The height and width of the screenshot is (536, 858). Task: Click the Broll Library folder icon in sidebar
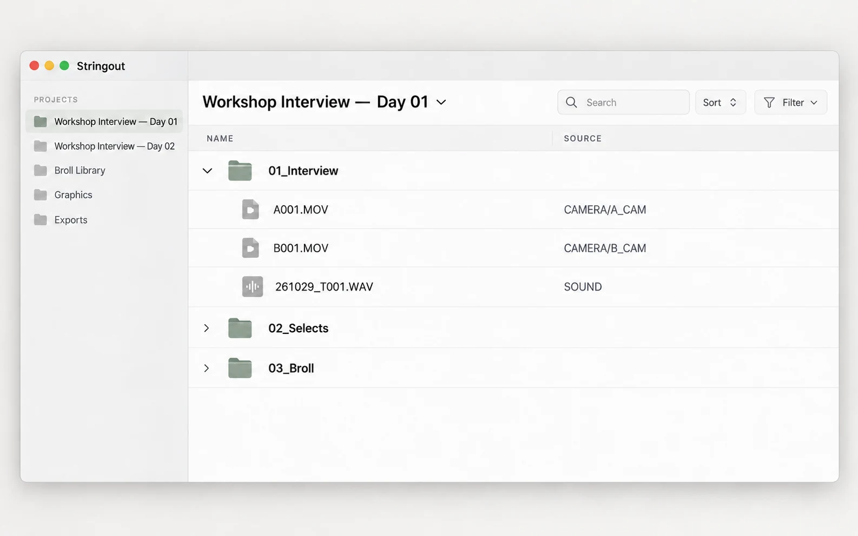tap(40, 170)
